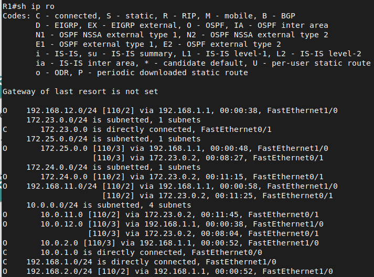Click the ODR periodic downloaded static route line

pyautogui.click(x=142, y=73)
